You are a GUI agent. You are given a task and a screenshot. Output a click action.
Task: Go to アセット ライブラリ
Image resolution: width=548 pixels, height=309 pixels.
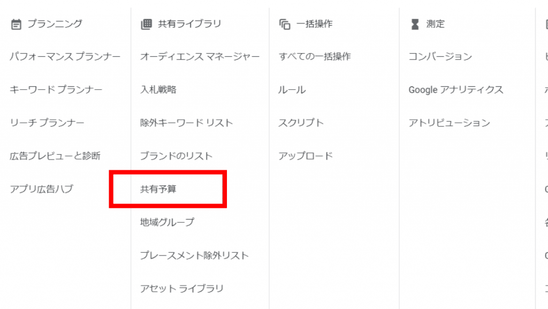(181, 288)
